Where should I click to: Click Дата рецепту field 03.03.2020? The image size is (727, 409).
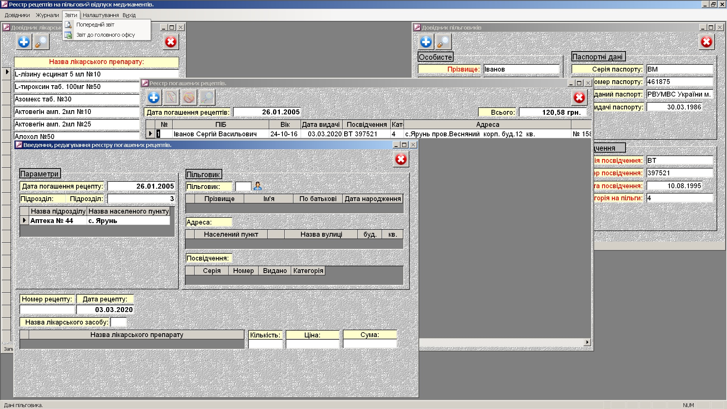pyautogui.click(x=105, y=310)
